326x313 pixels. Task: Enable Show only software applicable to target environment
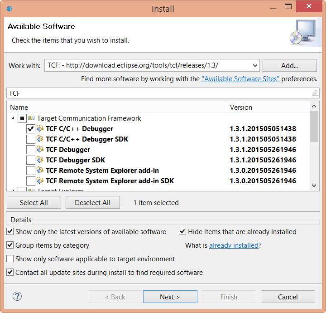10,259
